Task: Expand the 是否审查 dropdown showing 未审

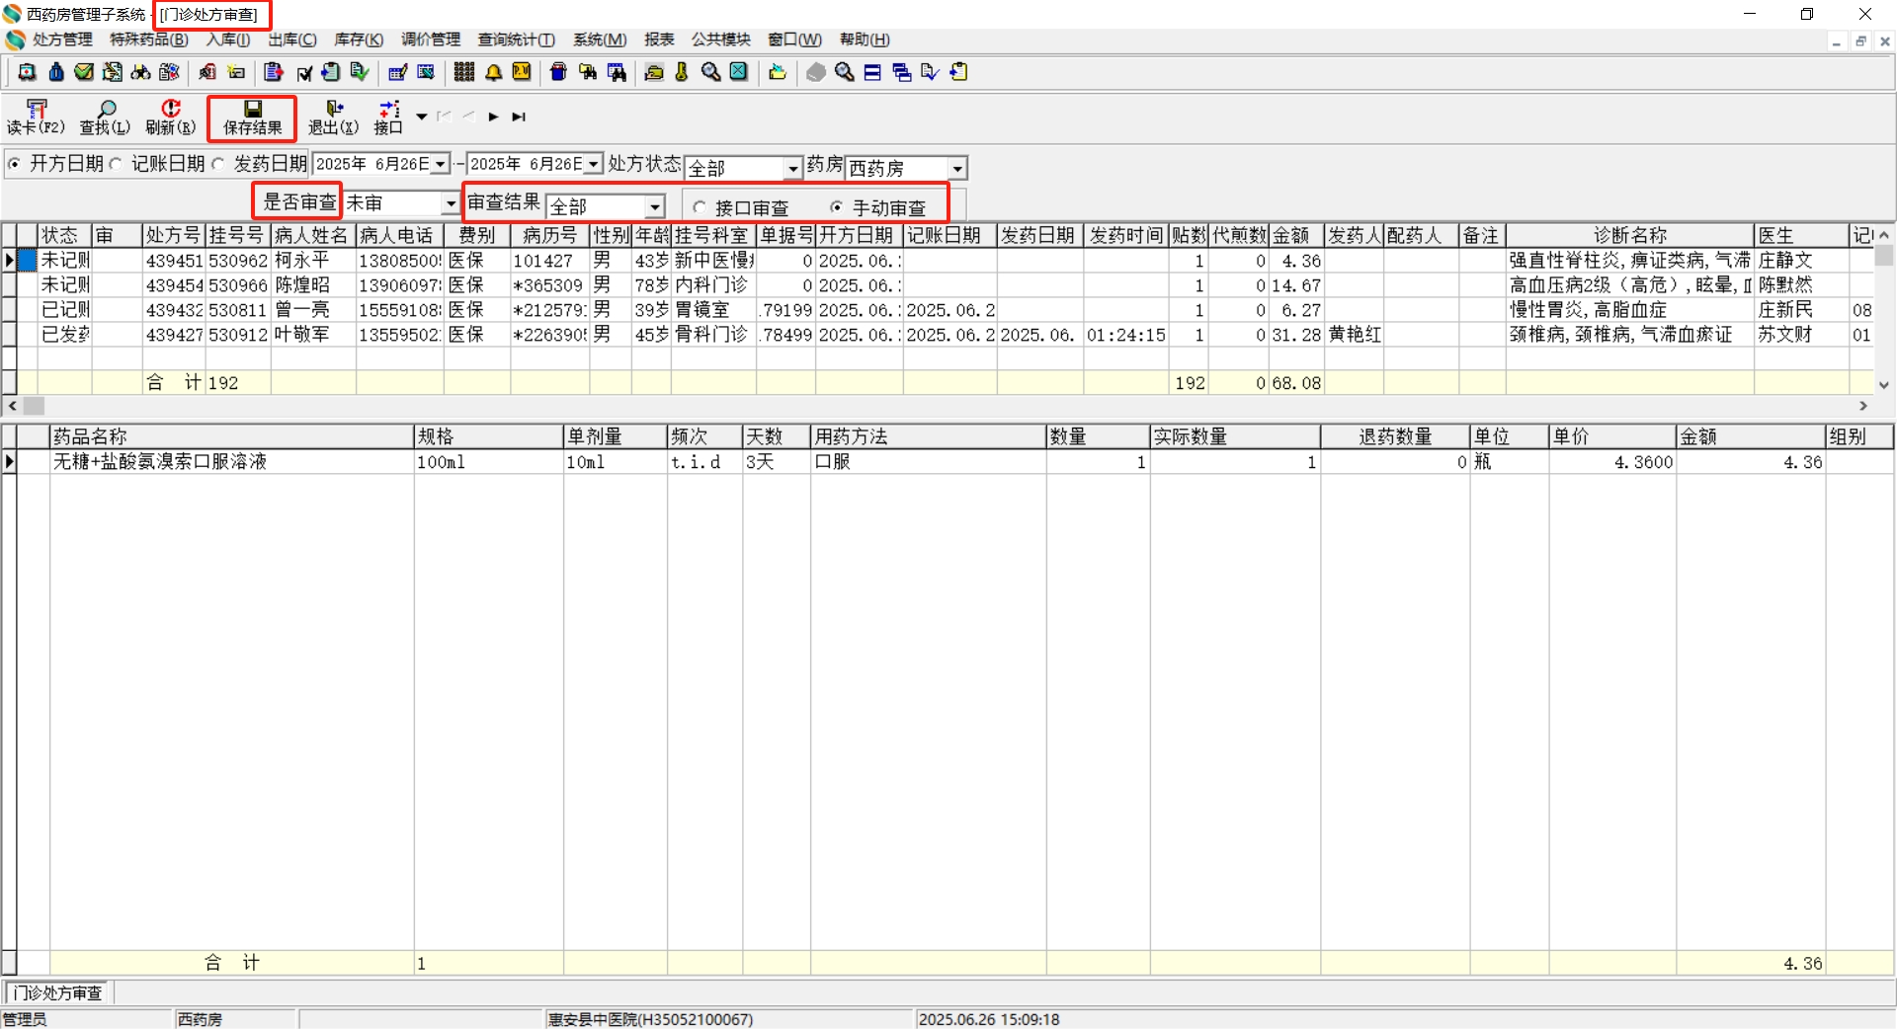Action: click(451, 203)
